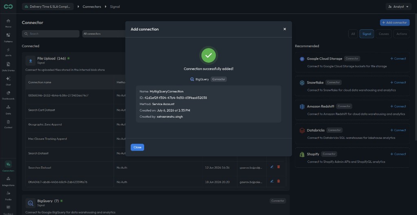
Task: Click '12 Jun 2026 16:36' date cell
Action: point(217,168)
